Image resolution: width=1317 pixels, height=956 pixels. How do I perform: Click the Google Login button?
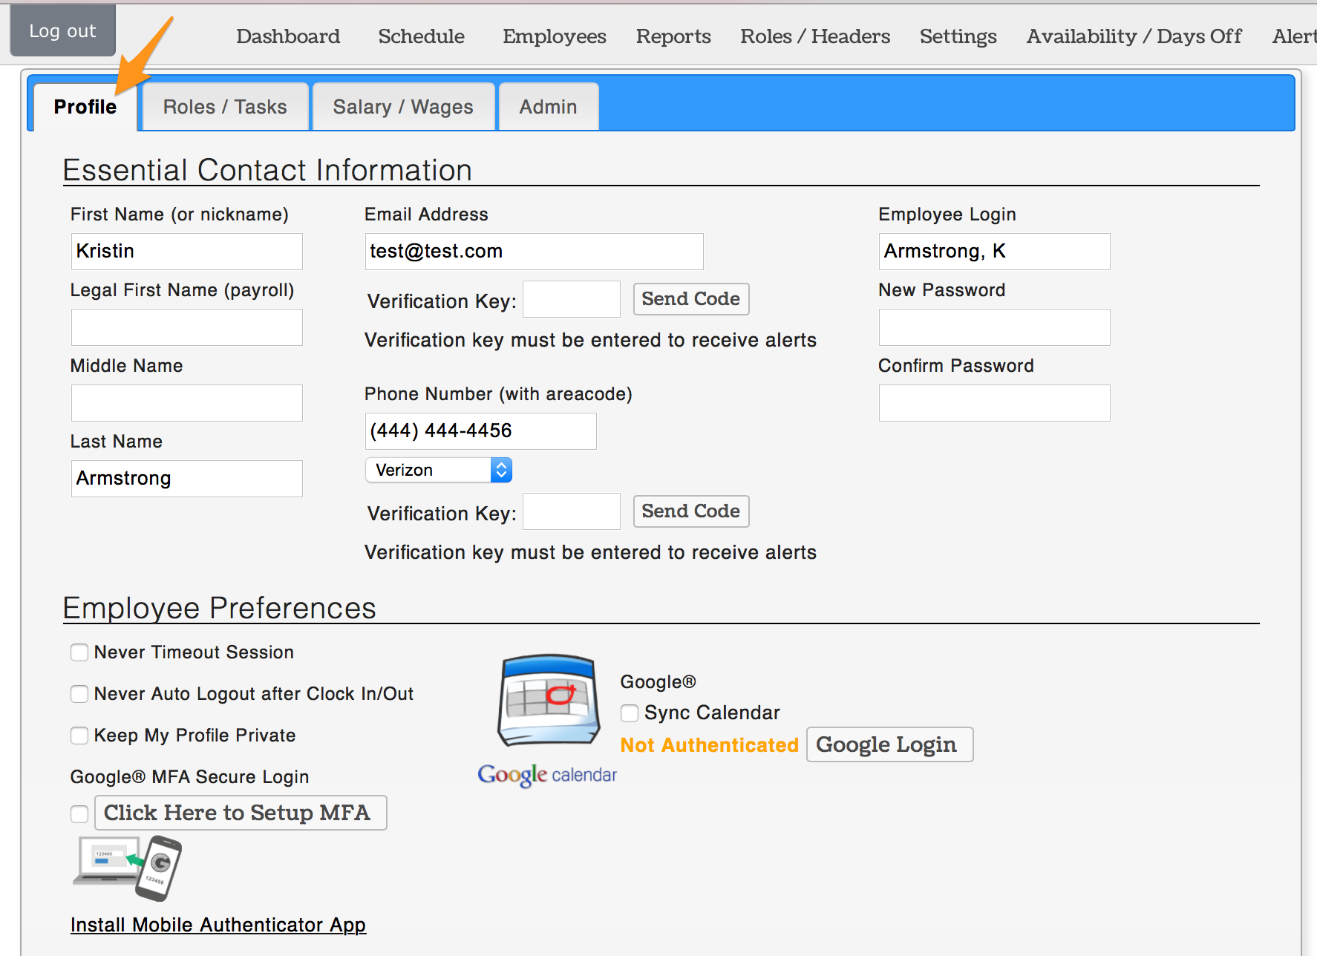[x=890, y=744]
